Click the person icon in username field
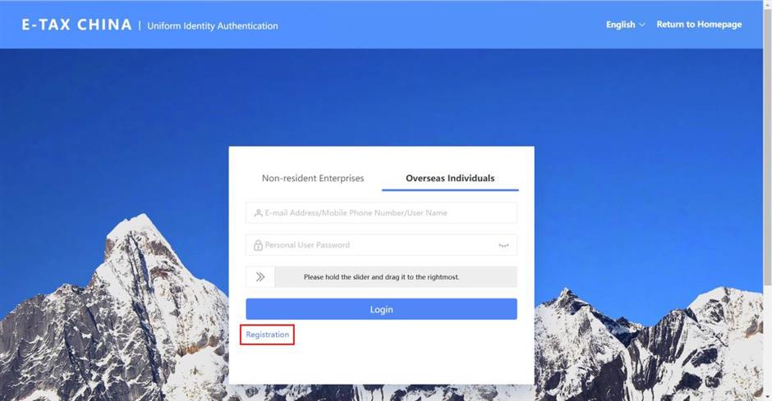This screenshot has height=401, width=772. click(258, 212)
